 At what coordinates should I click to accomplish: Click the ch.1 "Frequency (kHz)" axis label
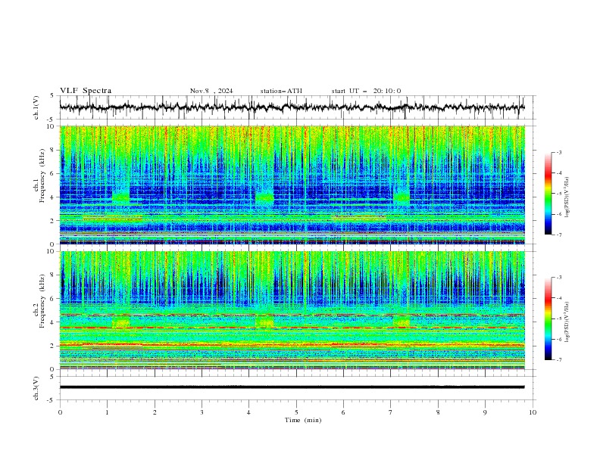[42, 176]
